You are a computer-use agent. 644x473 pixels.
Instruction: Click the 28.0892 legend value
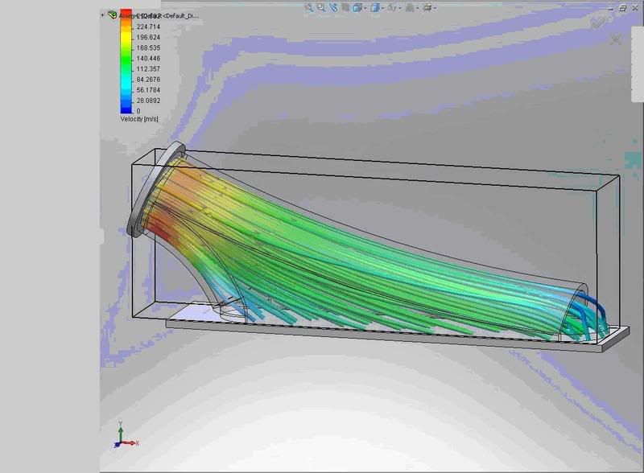click(148, 101)
